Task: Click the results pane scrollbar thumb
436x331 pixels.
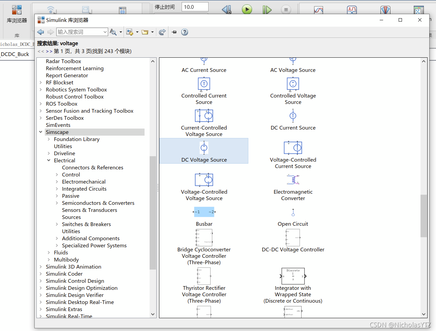Action: point(424,216)
